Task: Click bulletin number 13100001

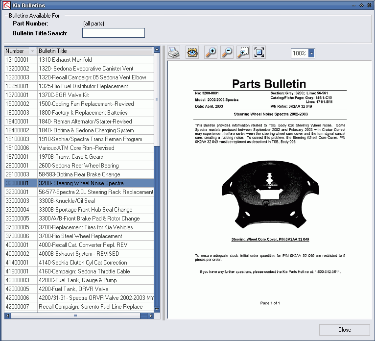Action: (17, 60)
